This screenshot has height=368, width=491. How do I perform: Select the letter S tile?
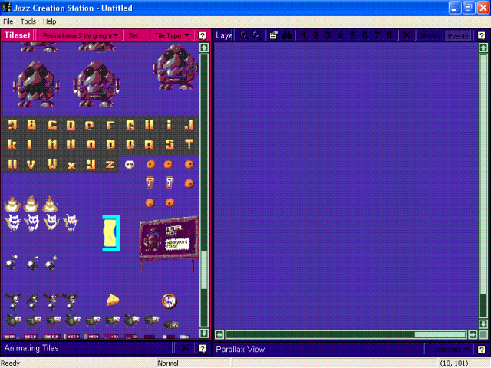pyautogui.click(x=170, y=144)
